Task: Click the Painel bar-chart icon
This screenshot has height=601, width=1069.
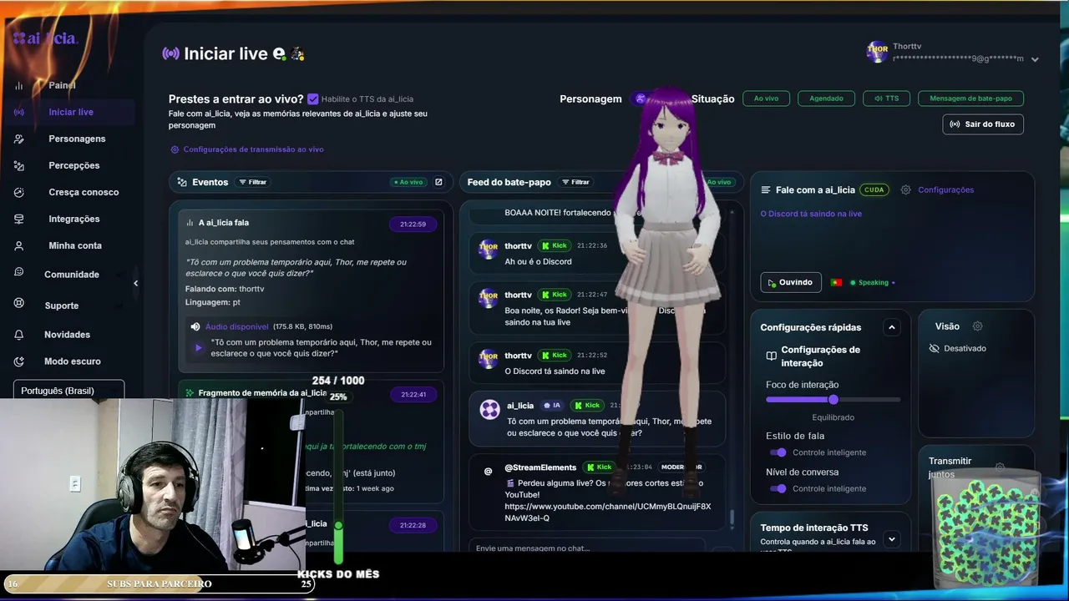Action: tap(18, 85)
